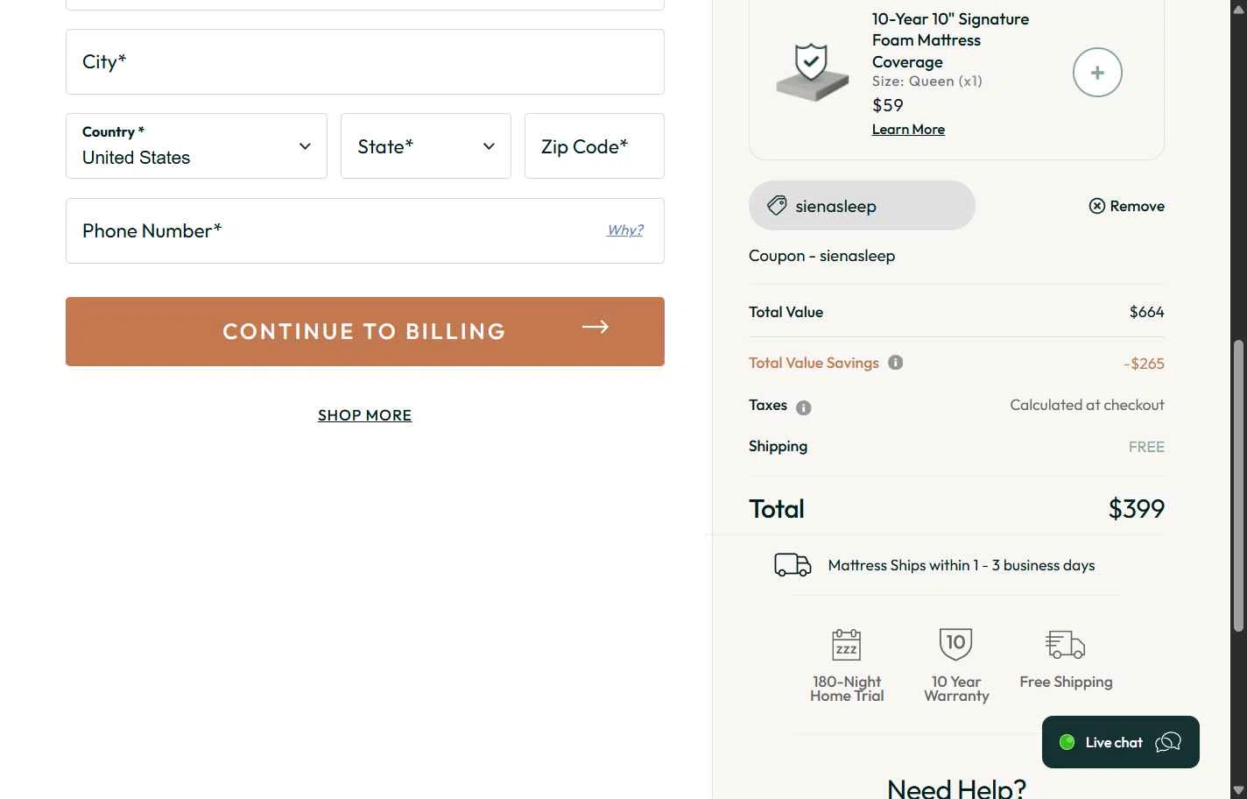This screenshot has height=799, width=1247.
Task: Click the sienasleep coupon pill
Action: coord(862,206)
